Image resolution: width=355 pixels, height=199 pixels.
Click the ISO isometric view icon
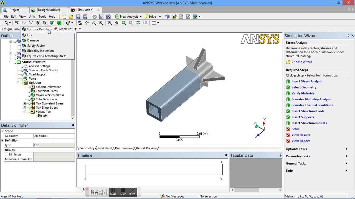coord(138,23)
